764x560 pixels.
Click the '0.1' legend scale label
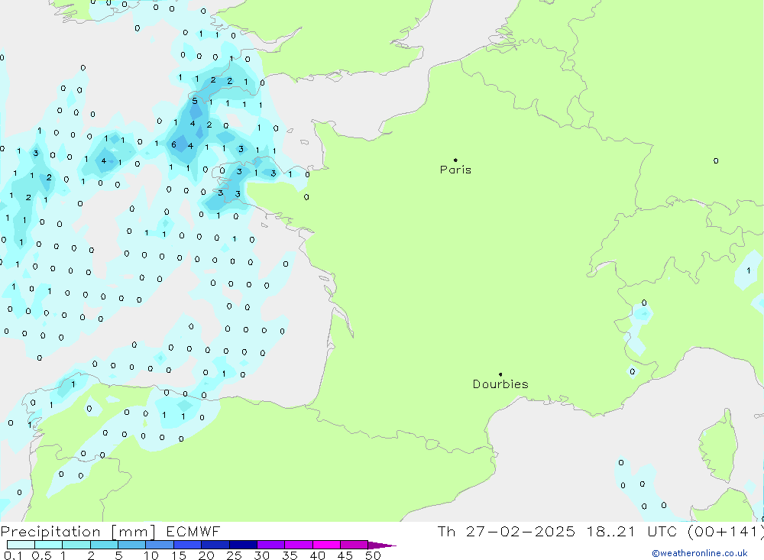[x=13, y=555]
